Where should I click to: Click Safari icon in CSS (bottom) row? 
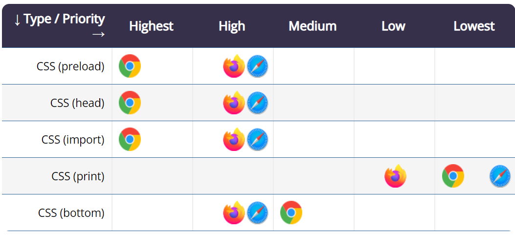point(257,213)
